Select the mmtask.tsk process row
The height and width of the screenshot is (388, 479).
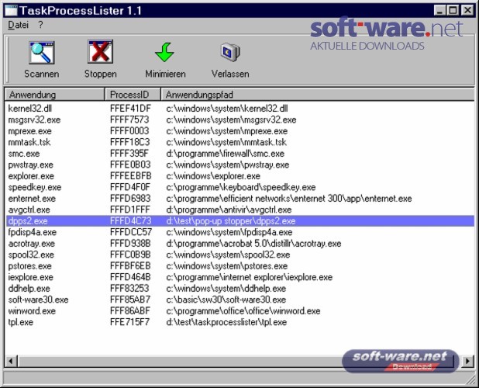[240, 142]
